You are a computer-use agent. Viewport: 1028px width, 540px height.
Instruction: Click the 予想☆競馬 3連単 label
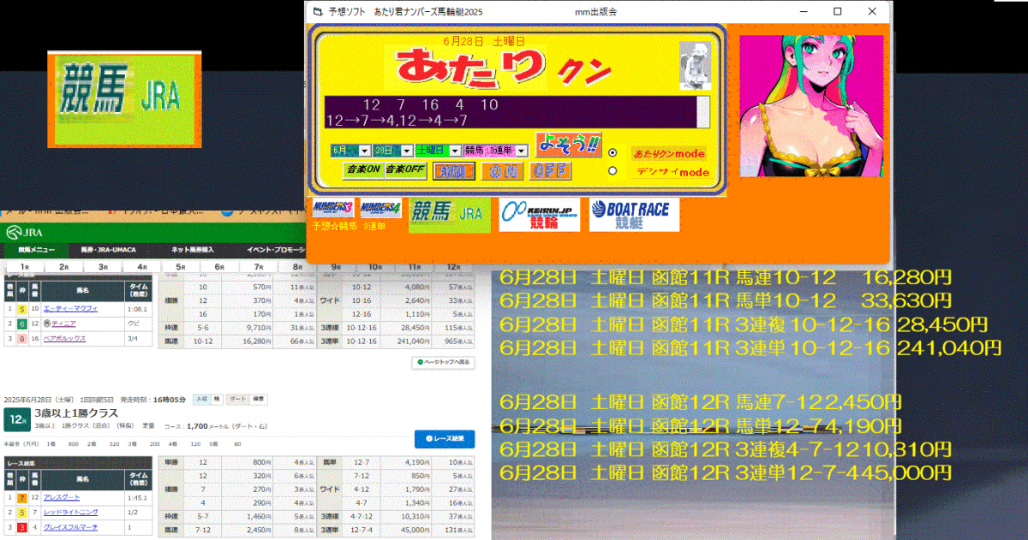(x=350, y=225)
